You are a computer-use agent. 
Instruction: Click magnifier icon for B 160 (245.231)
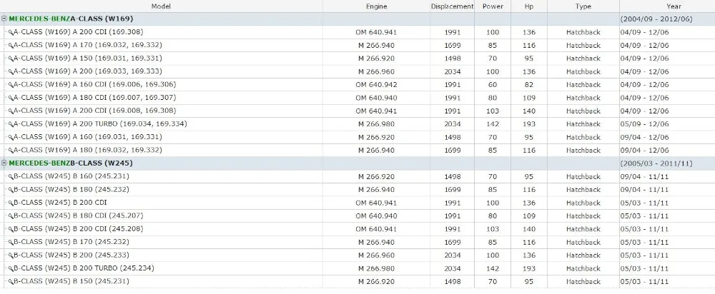pos(11,176)
